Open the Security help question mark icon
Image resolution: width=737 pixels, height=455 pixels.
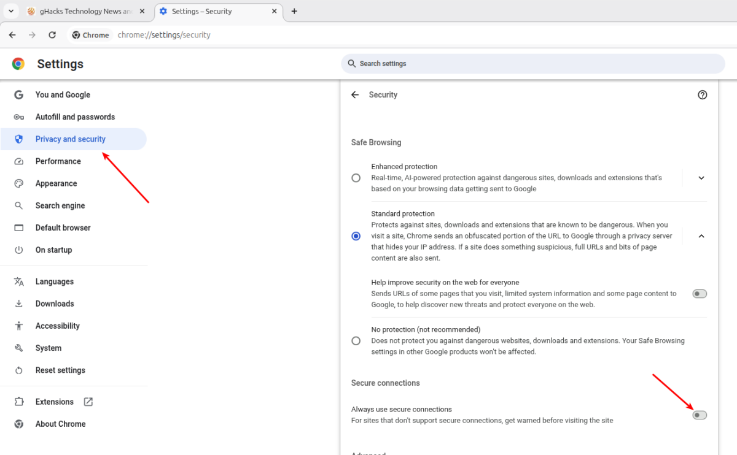pos(702,94)
